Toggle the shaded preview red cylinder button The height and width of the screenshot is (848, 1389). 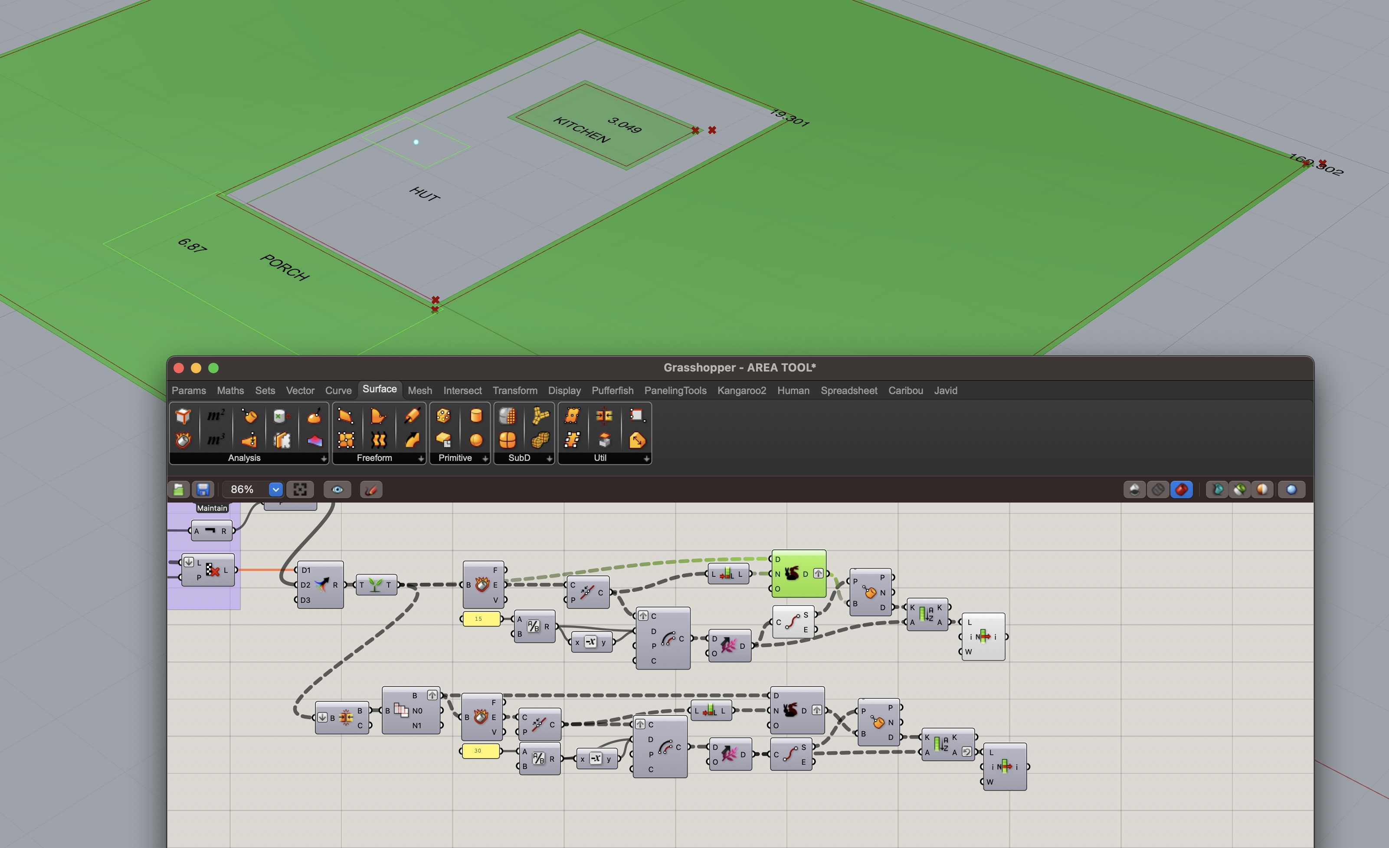click(1182, 490)
